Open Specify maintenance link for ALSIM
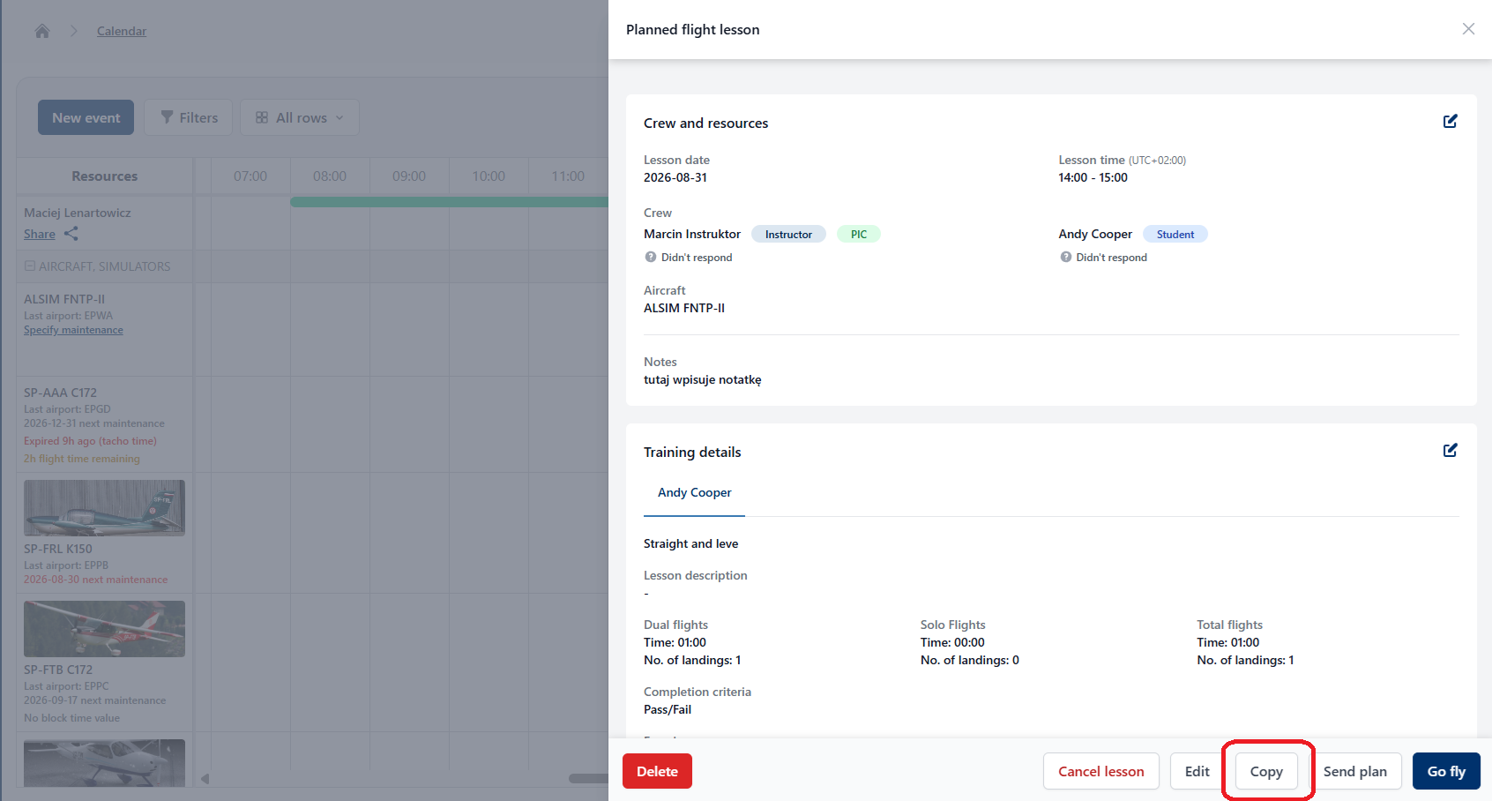Screen dimensions: 1492x801 (73, 330)
